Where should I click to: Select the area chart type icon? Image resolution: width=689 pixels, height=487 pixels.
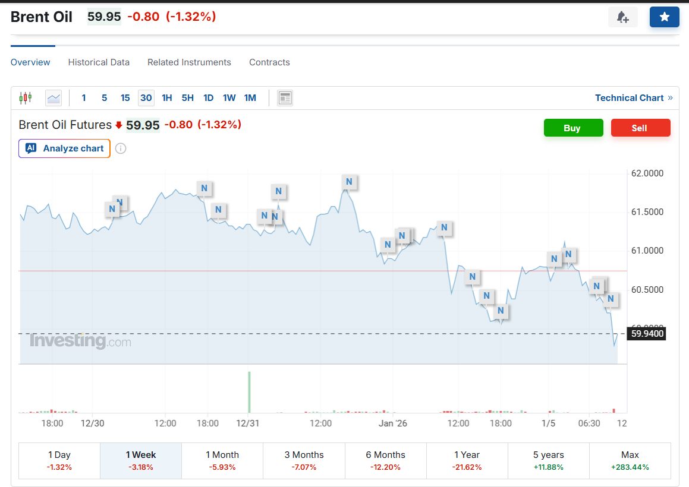[54, 98]
